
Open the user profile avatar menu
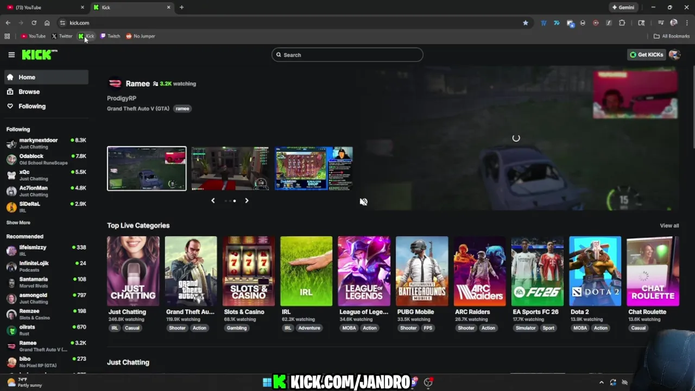(674, 54)
